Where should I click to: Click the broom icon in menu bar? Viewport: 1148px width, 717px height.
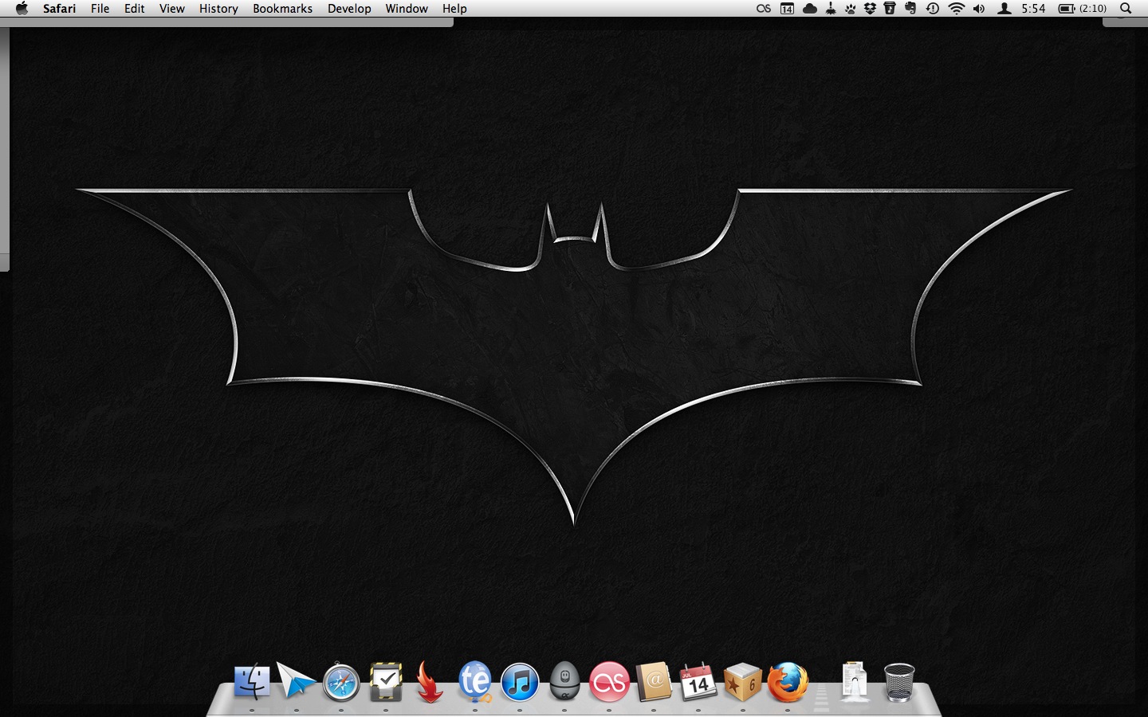pos(831,9)
